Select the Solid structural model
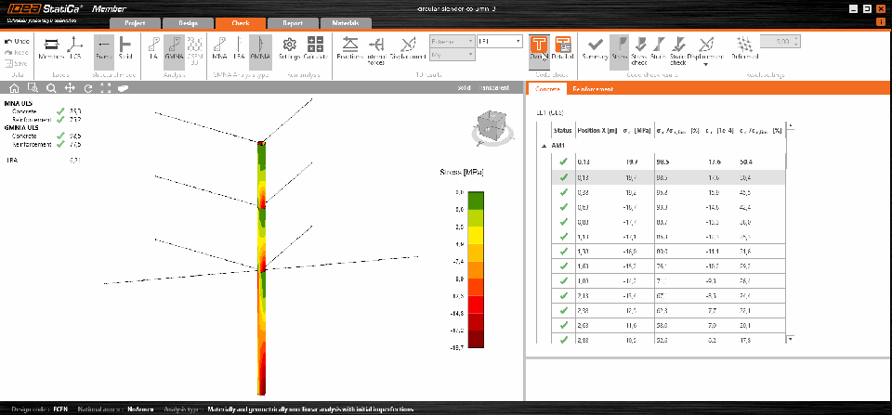 [125, 49]
